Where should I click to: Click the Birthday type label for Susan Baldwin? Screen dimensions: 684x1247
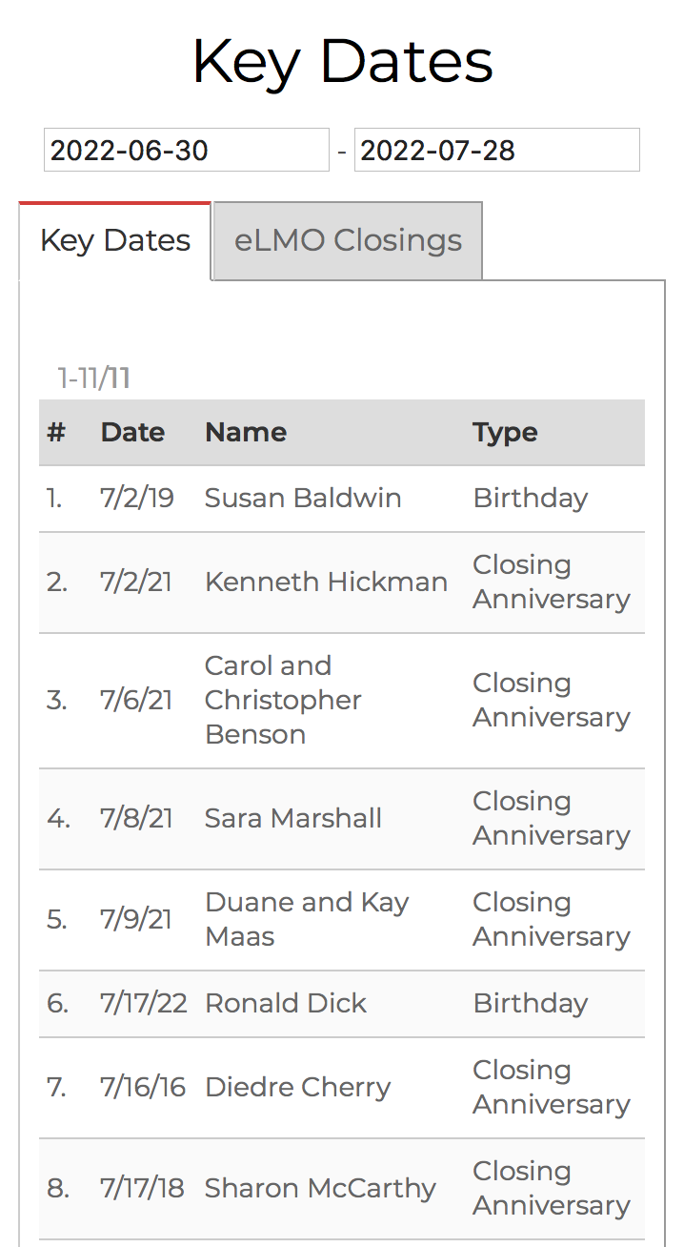pos(530,498)
